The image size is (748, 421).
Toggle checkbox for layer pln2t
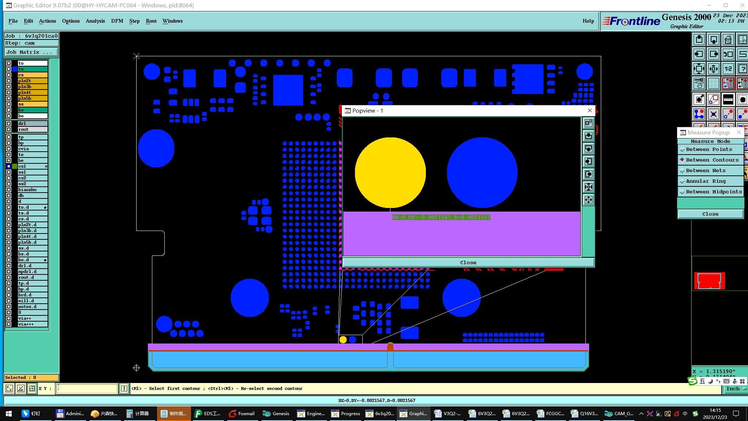9,81
